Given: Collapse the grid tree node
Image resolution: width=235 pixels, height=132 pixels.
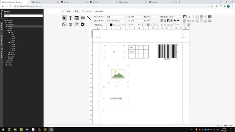Looking at the screenshot, I should pyautogui.click(x=7, y=30).
